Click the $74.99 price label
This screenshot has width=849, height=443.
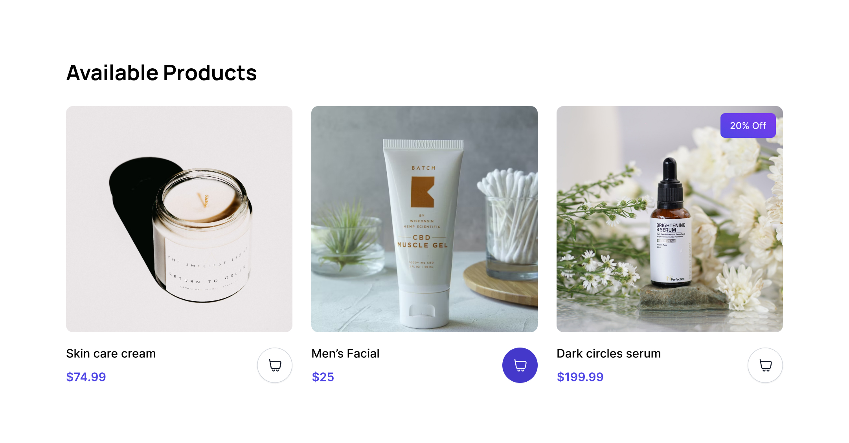click(x=86, y=377)
